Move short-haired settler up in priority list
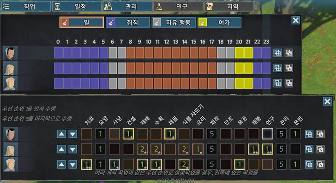The height and width of the screenshot is (183, 336). (61, 165)
